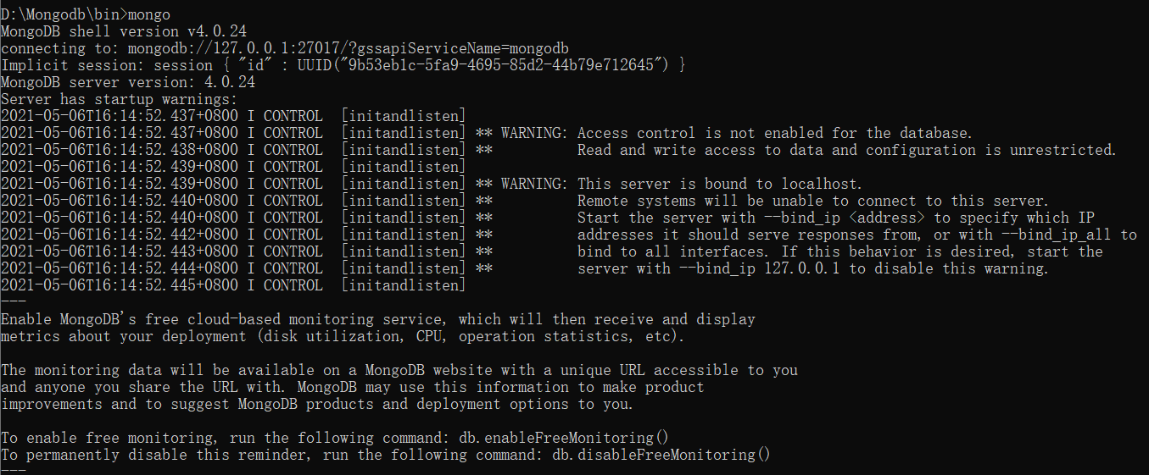Image resolution: width=1149 pixels, height=475 pixels.
Task: Click 'This server is bound to localhost' warning
Action: coord(720,184)
